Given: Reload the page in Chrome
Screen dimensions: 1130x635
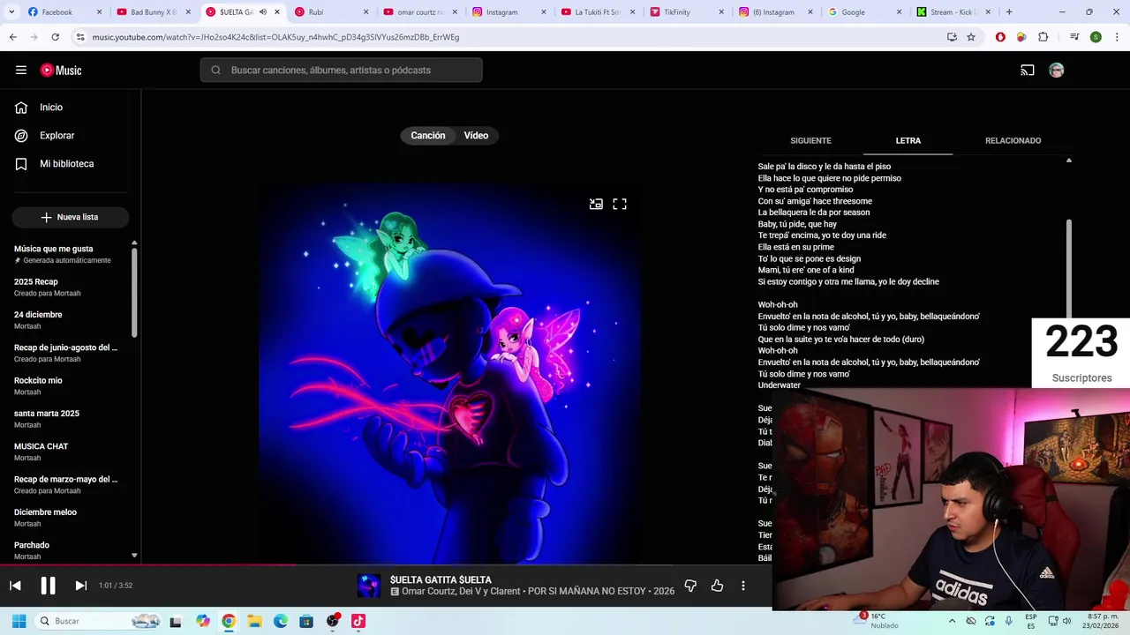Looking at the screenshot, I should (x=55, y=37).
